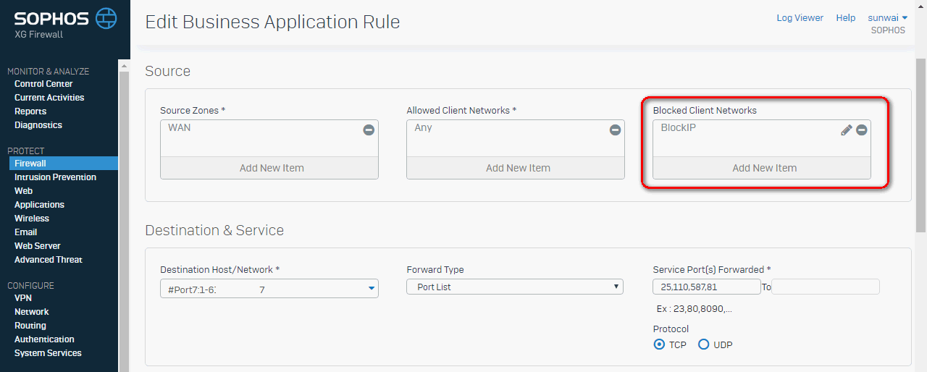The image size is (927, 372).
Task: Click the Service Ports Forwarded field
Action: pos(707,287)
